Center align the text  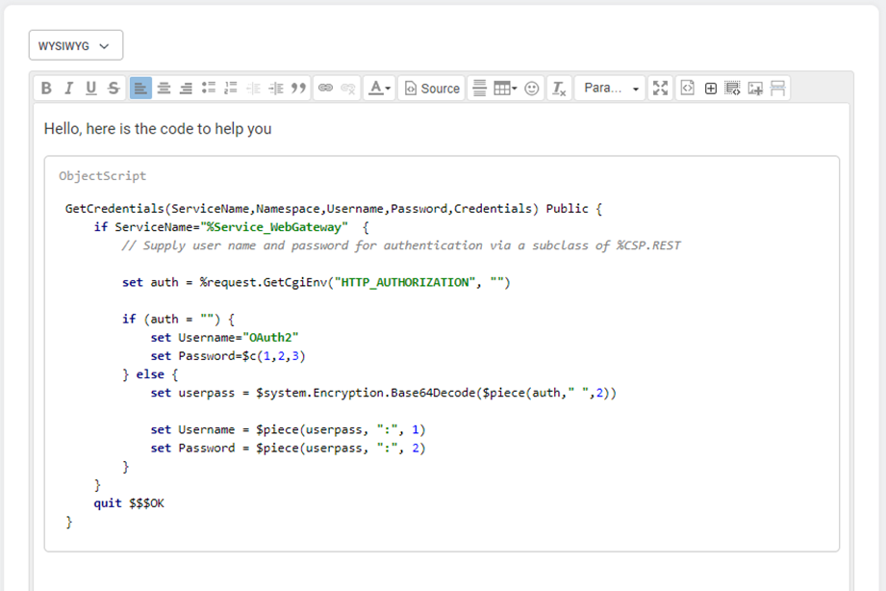pos(164,89)
